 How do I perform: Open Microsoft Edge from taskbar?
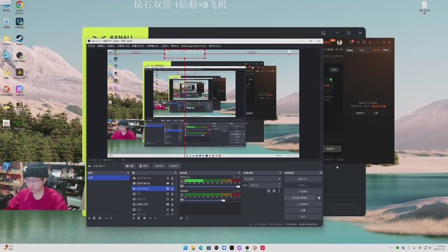tap(201, 248)
